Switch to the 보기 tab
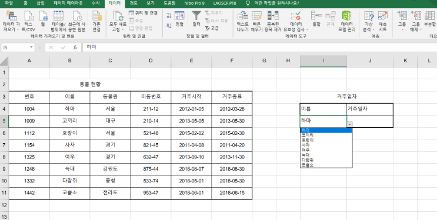 pyautogui.click(x=151, y=4)
